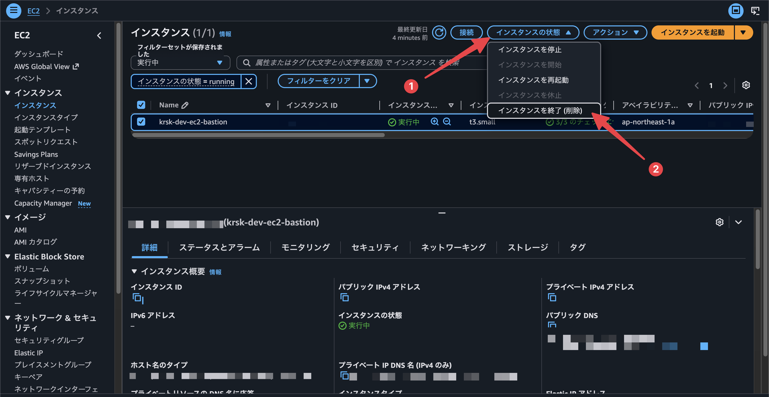769x397 pixels.
Task: Open Elastic IP in the sidebar
Action: [29, 353]
